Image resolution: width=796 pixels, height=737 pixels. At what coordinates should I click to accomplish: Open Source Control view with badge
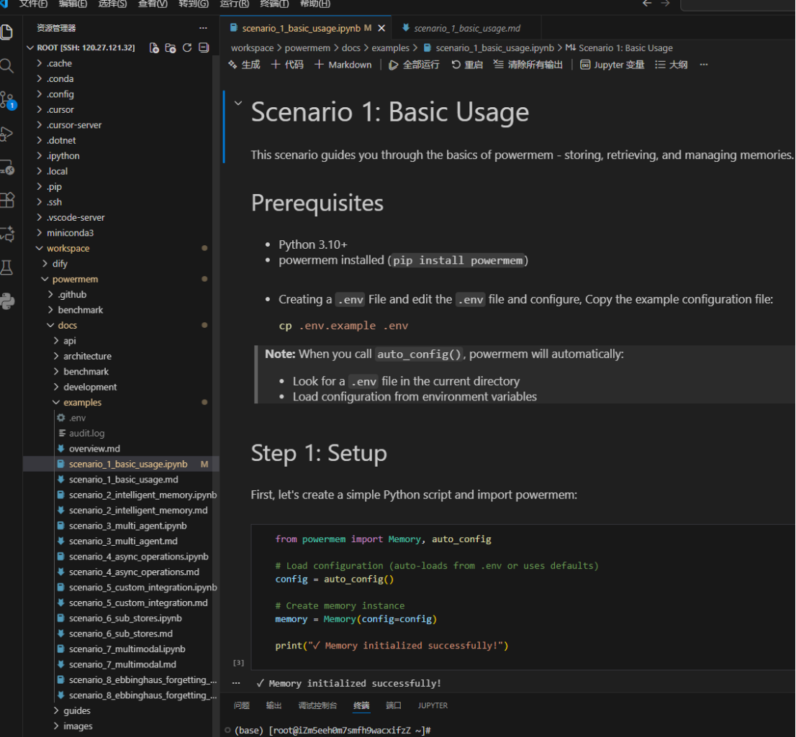click(x=8, y=100)
